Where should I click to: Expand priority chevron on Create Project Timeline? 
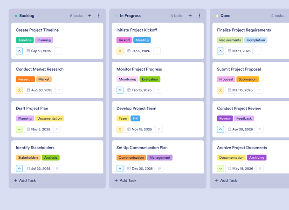click(x=19, y=51)
